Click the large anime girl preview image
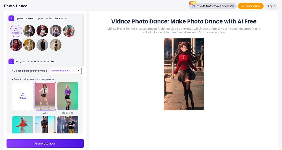282x150 pixels. pyautogui.click(x=184, y=74)
